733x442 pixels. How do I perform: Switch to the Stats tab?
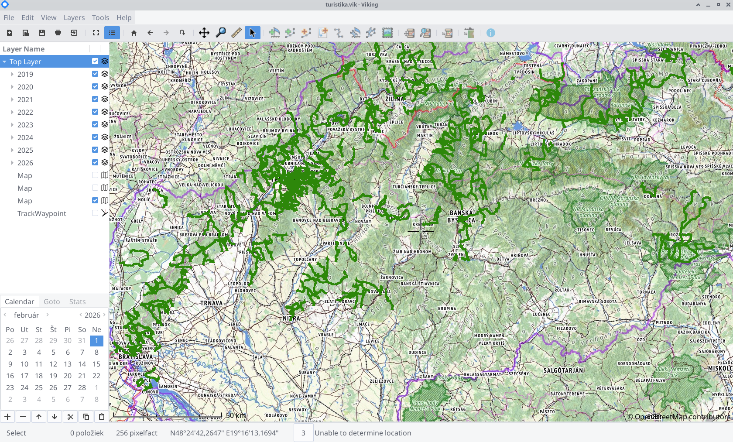coord(77,302)
